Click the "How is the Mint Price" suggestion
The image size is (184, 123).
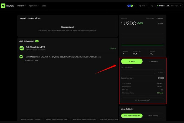[108, 119]
